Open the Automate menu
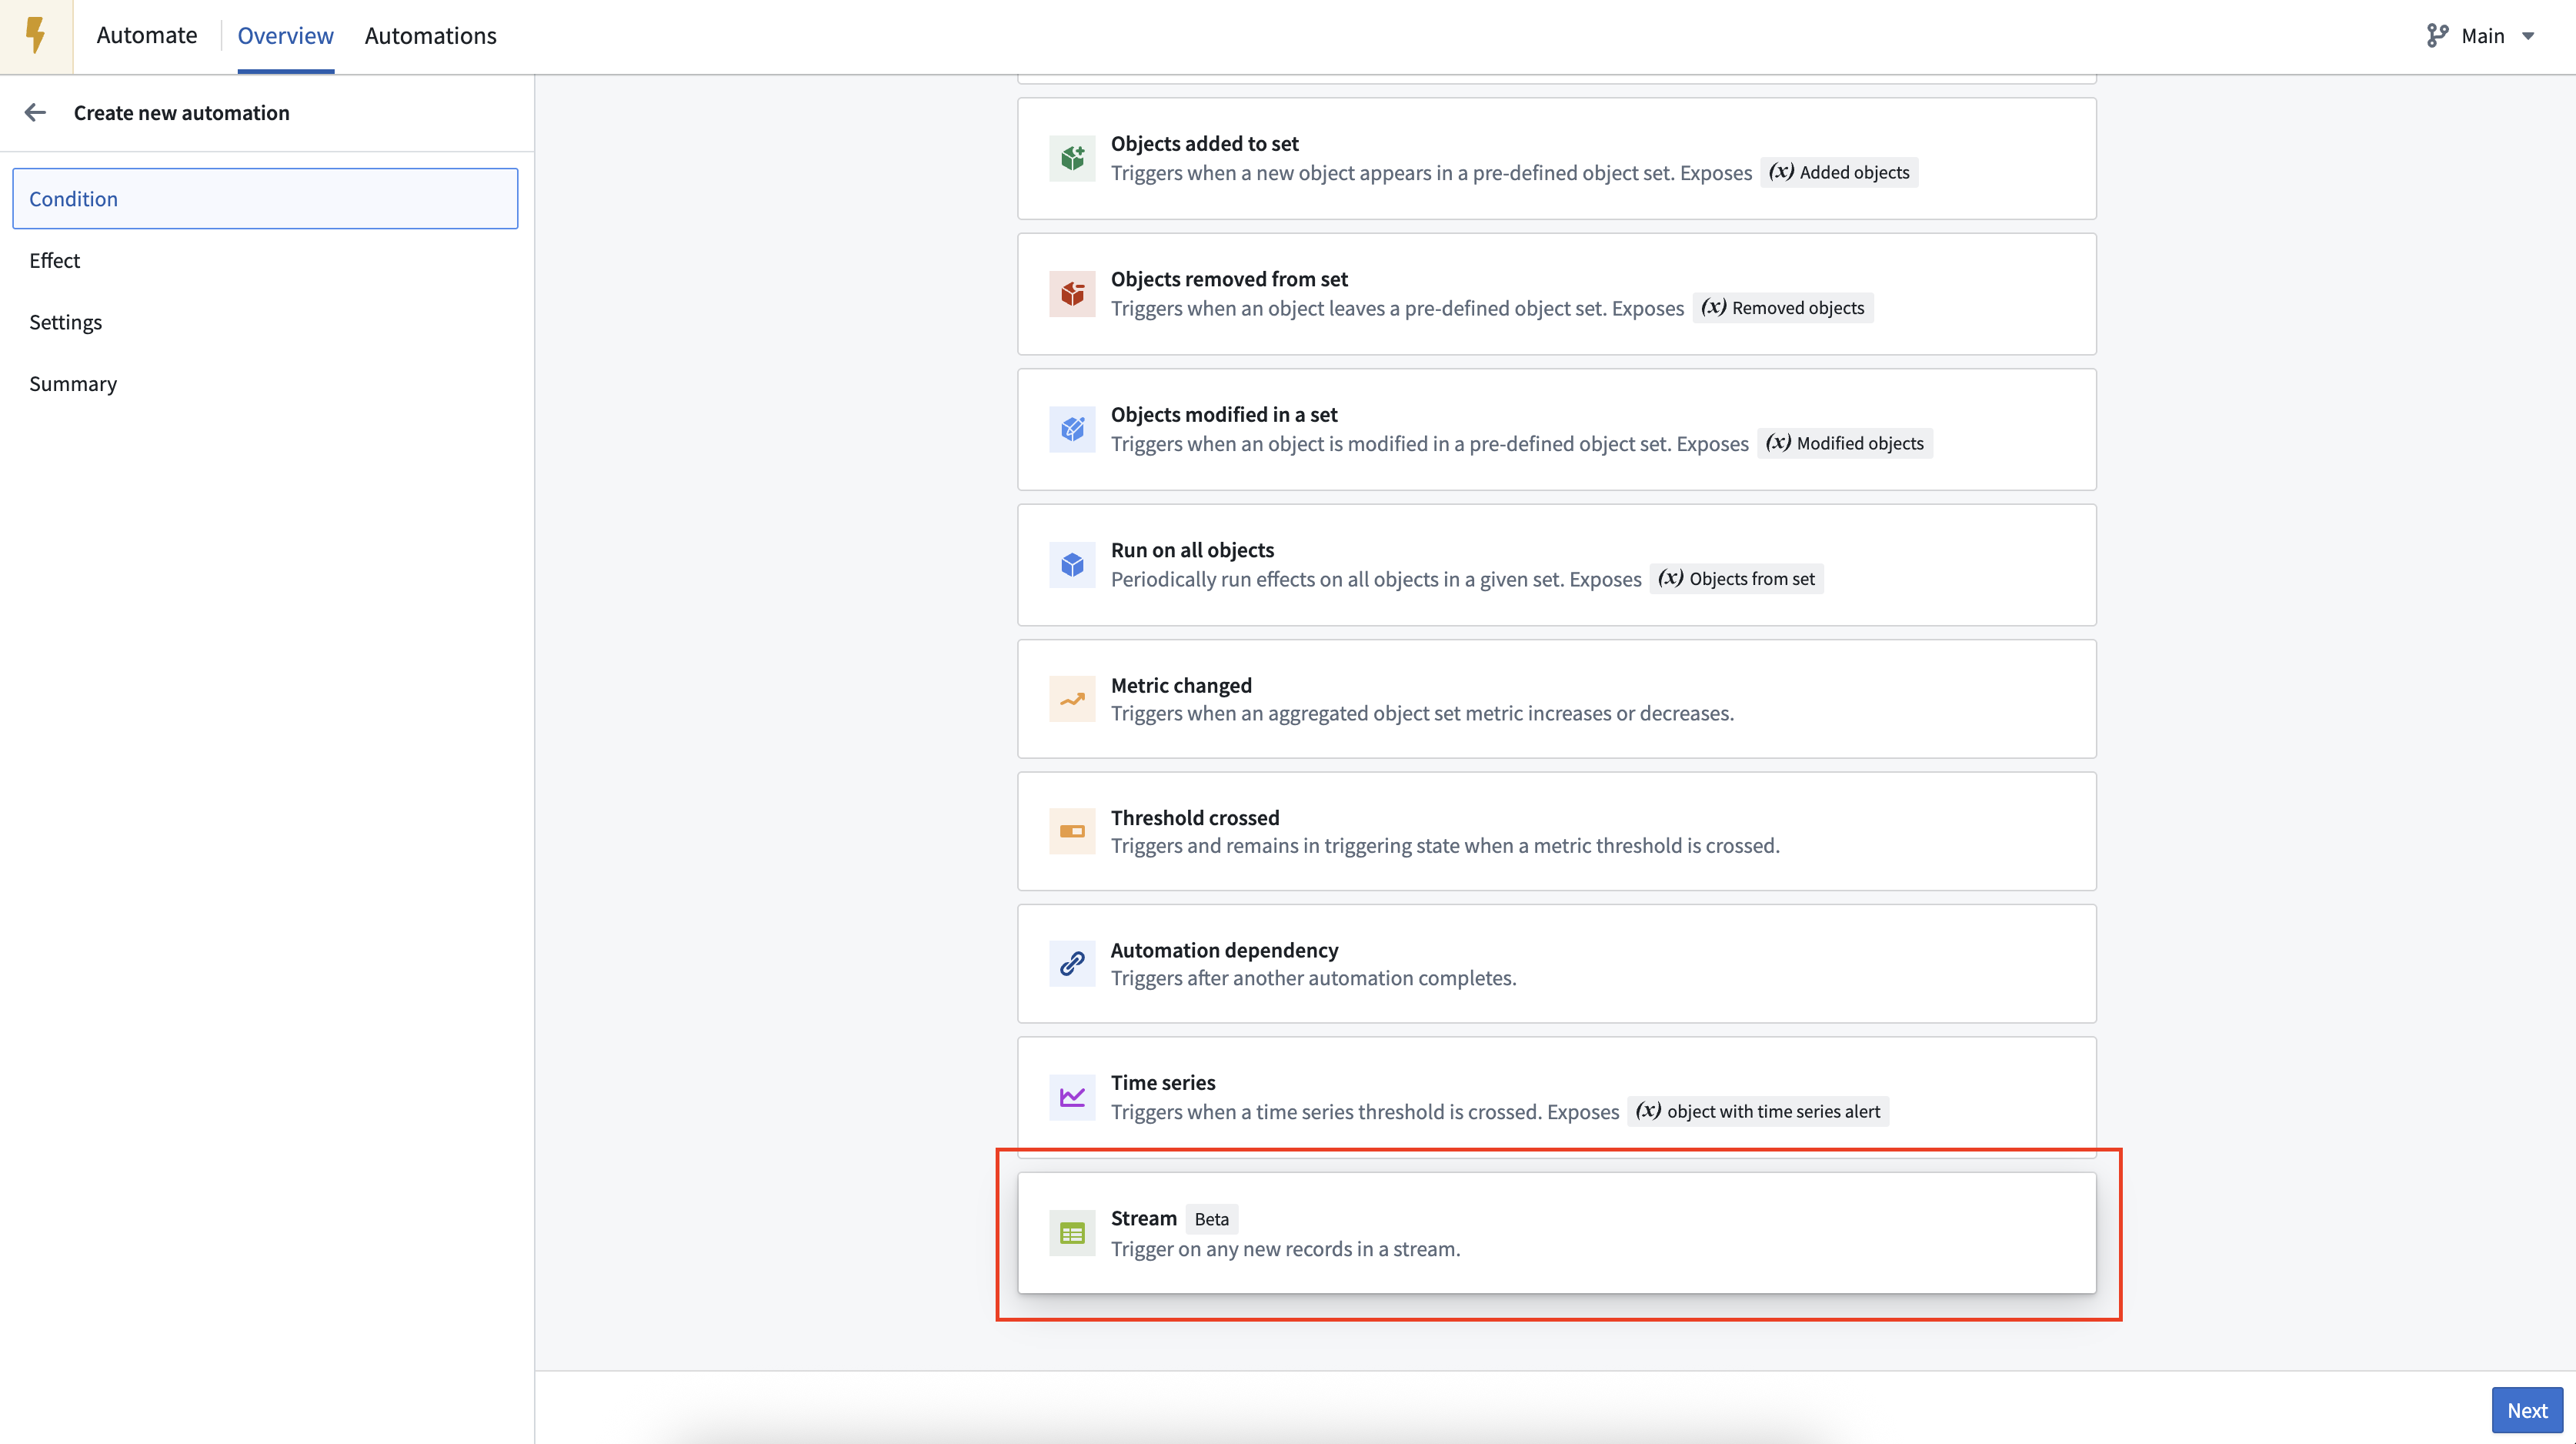 click(146, 35)
